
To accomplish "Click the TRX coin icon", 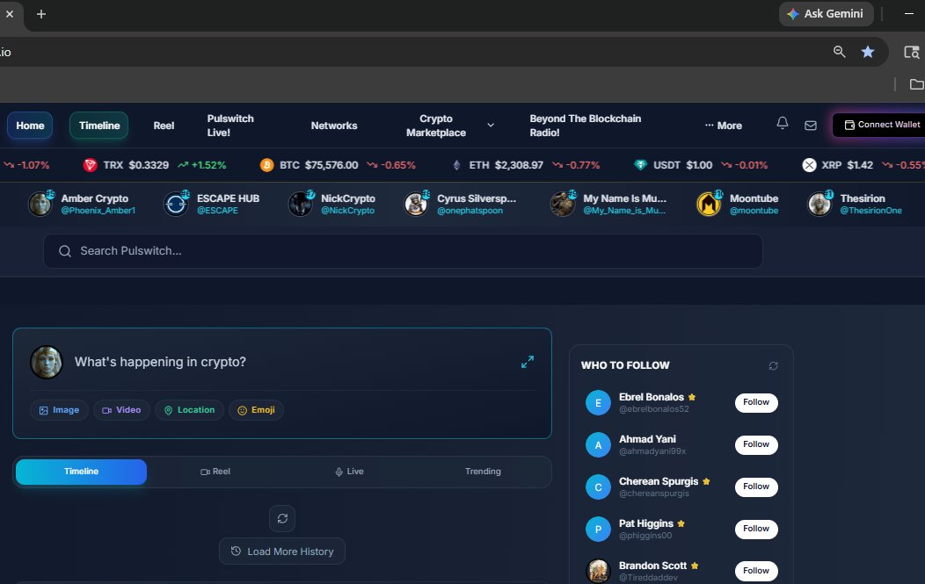I will pyautogui.click(x=91, y=165).
